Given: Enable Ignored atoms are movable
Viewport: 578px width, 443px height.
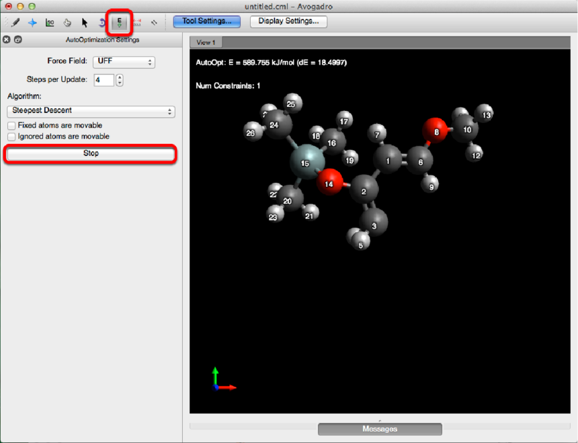Looking at the screenshot, I should [x=11, y=136].
